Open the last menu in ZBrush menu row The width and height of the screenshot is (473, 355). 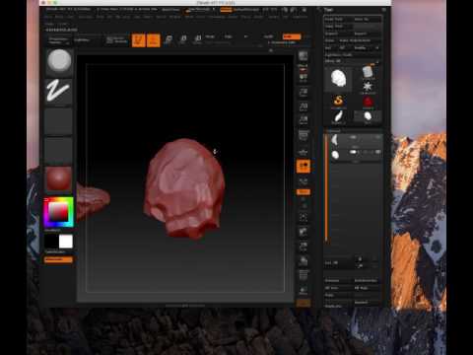[x=300, y=17]
